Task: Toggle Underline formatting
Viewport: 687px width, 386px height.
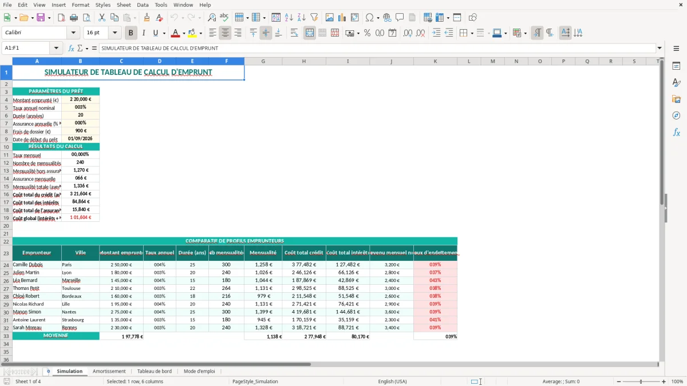Action: [156, 33]
